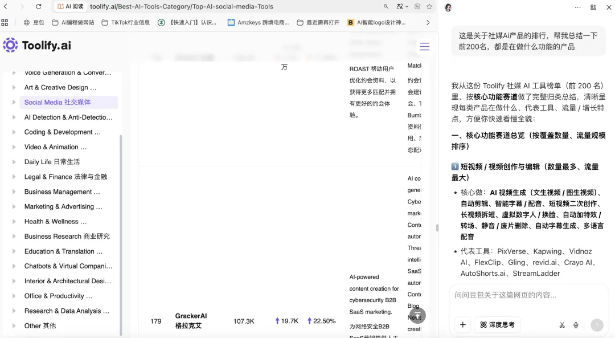The height and width of the screenshot is (338, 615).
Task: Add attachment with the plus button
Action: tap(463, 325)
